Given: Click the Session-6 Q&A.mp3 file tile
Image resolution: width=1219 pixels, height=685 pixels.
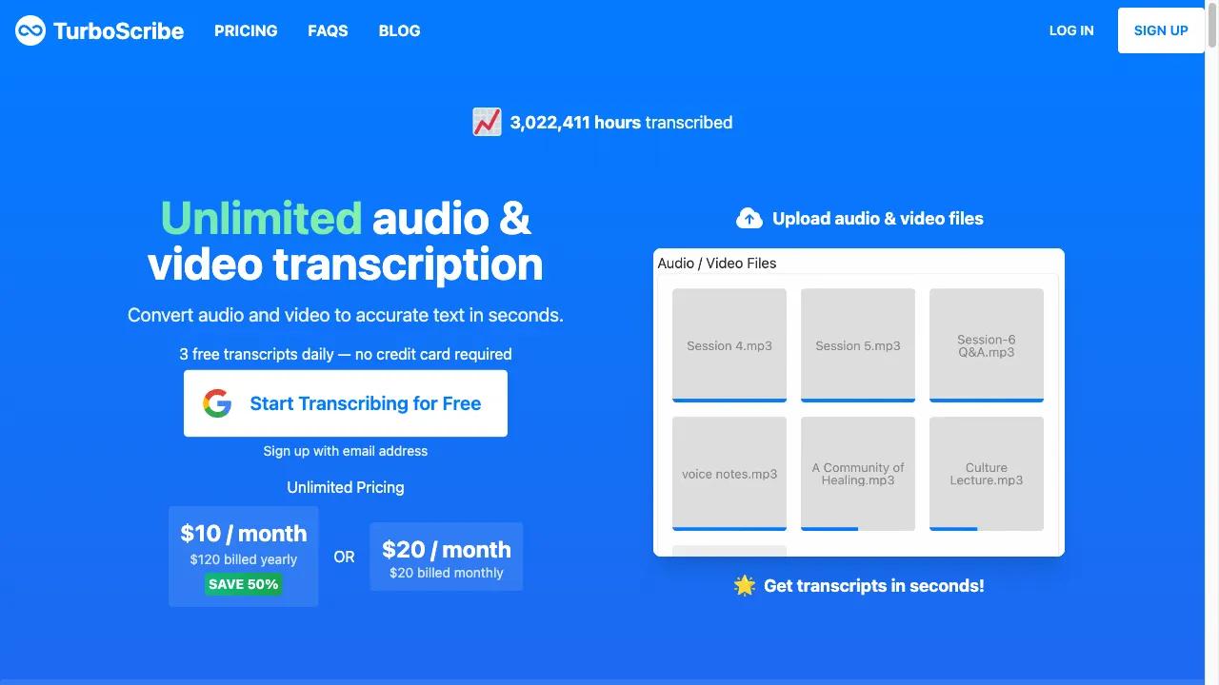Looking at the screenshot, I should (x=987, y=345).
